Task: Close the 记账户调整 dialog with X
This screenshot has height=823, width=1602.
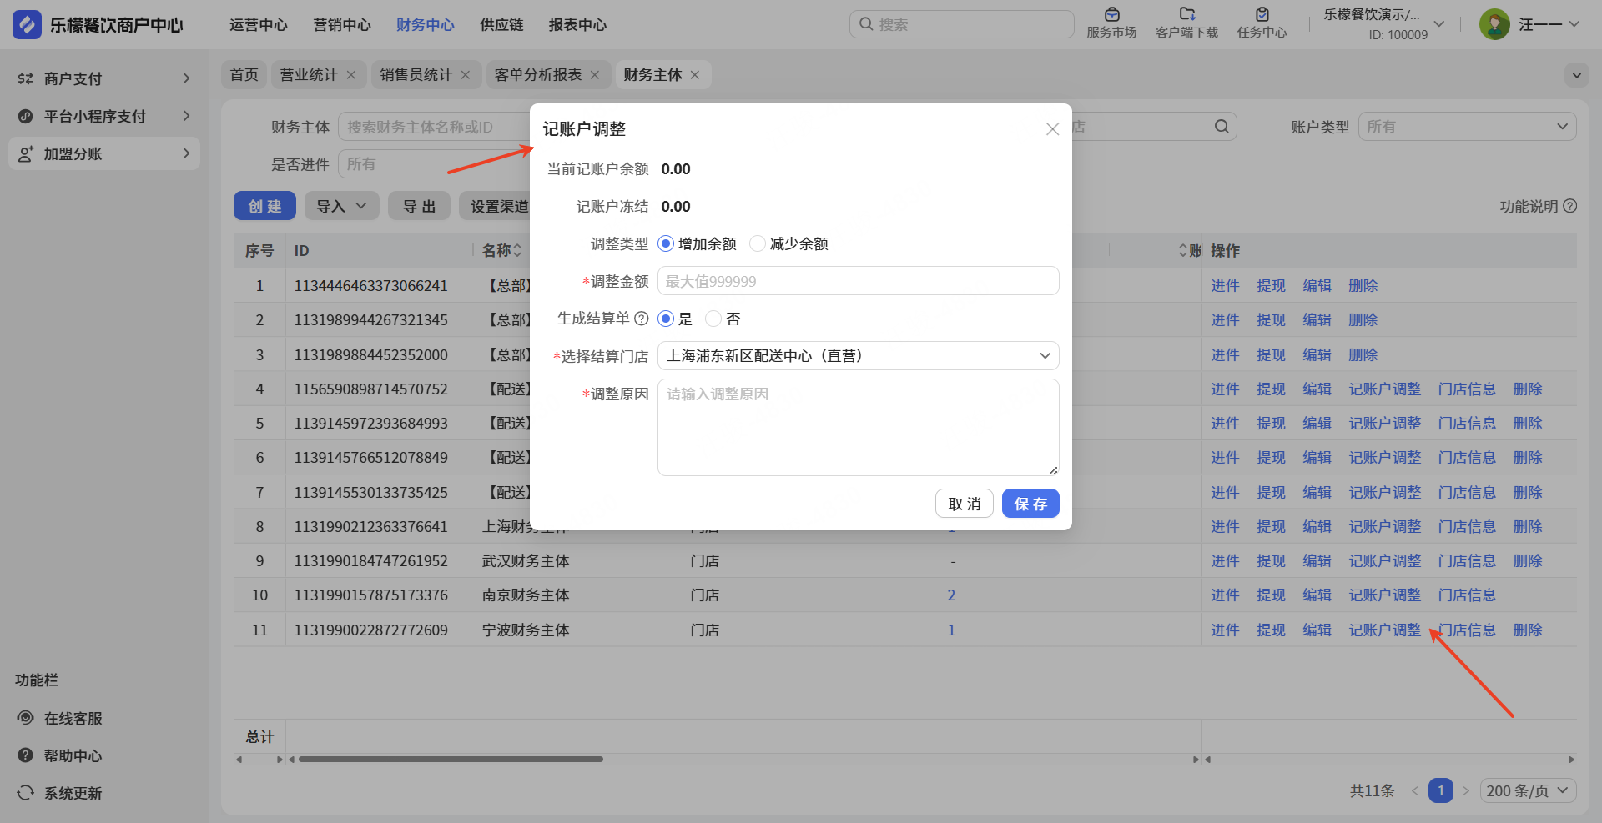Action: [x=1052, y=129]
